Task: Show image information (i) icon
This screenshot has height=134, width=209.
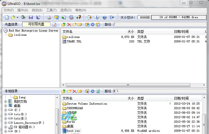Action: [97, 17]
